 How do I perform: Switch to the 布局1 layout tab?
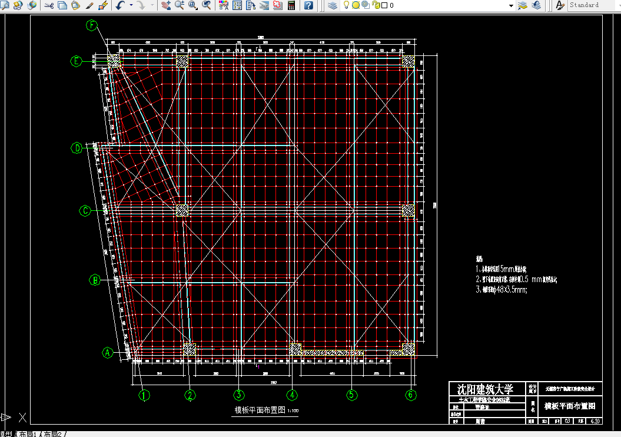pyautogui.click(x=28, y=434)
